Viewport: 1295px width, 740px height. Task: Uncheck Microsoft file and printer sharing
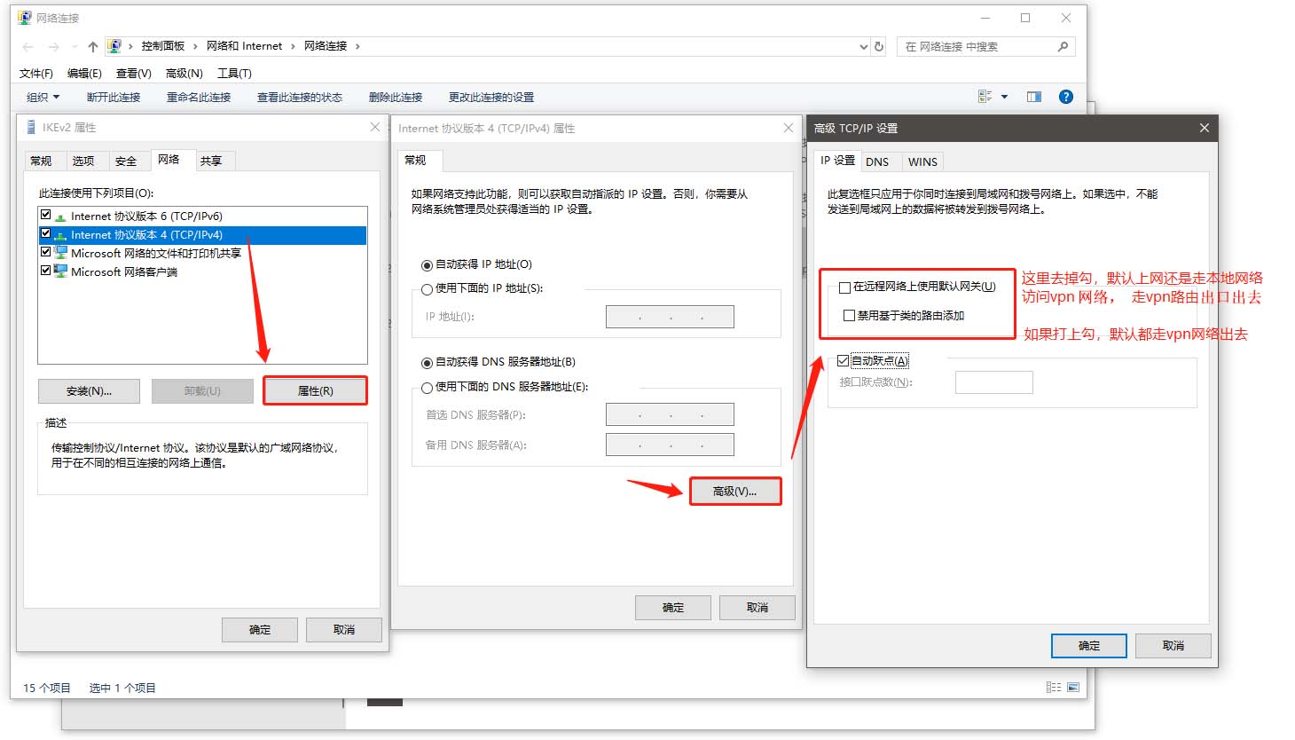tap(45, 253)
